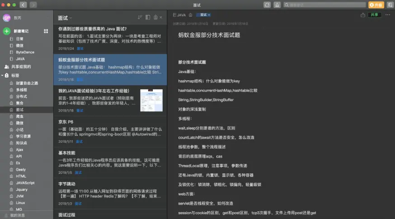
Task: Click the 面试 tag link under the 京东 P6 note
Action: coord(79,141)
